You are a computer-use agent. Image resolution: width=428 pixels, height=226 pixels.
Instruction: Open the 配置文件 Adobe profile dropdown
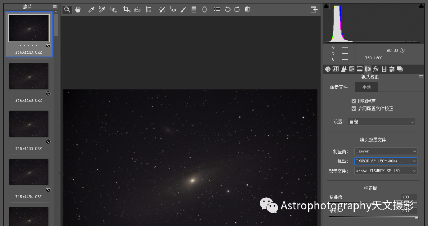coord(386,171)
